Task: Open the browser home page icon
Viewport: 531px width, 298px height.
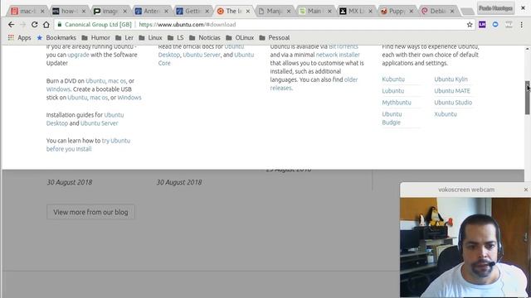Action: (46, 24)
